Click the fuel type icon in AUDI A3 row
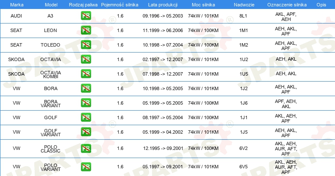Screen dimensions: 335x176 [x=86, y=16]
